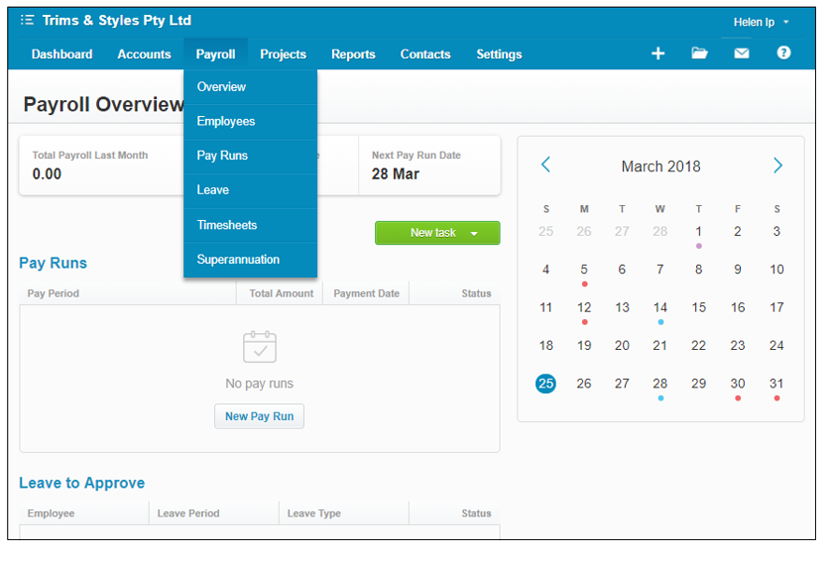The image size is (832, 561).
Task: Select March 20 in the calendar
Action: [622, 346]
